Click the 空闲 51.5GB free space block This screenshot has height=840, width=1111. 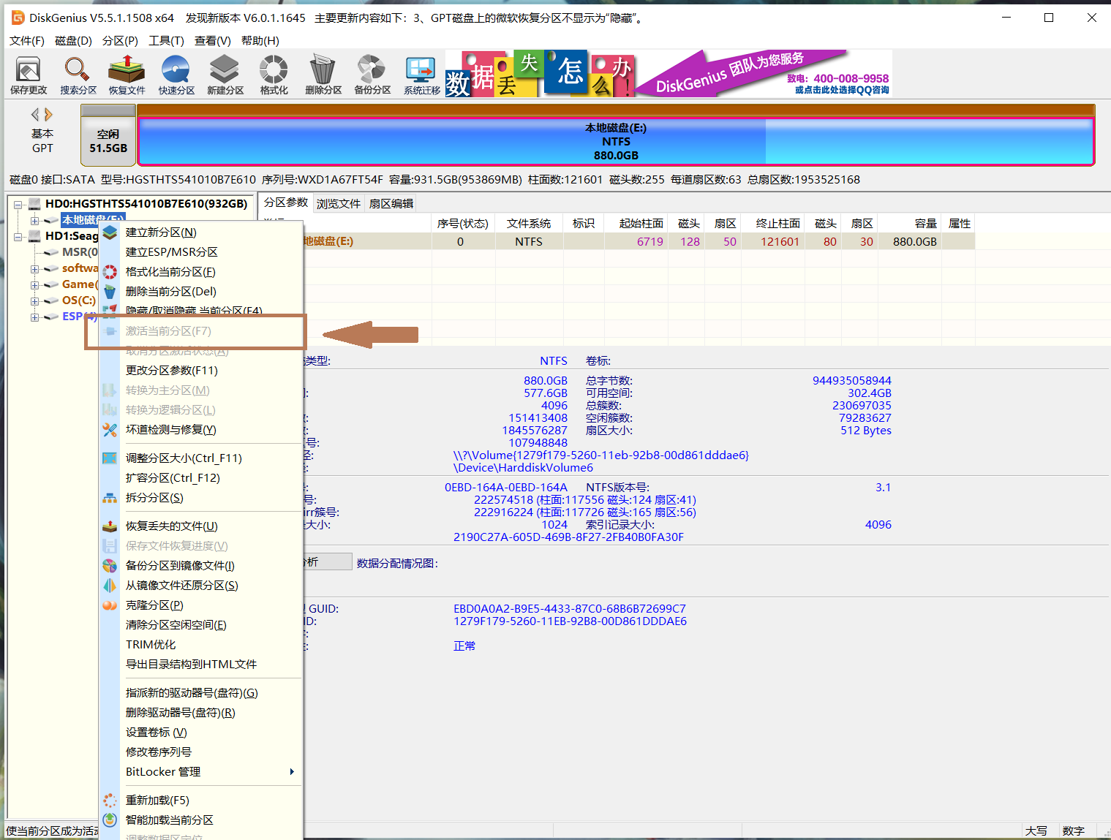108,141
